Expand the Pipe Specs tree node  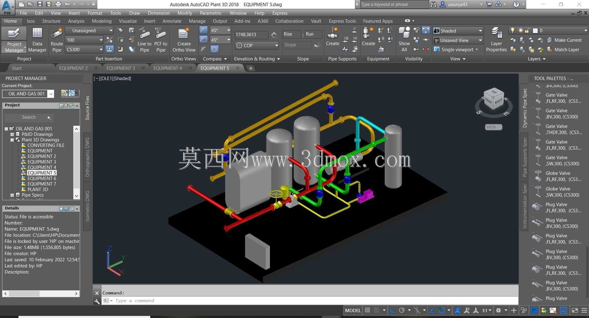[x=12, y=195]
